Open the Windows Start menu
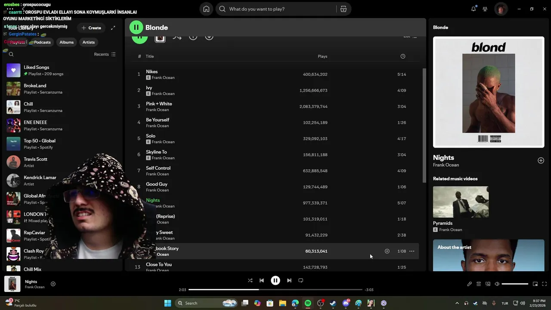The height and width of the screenshot is (310, 551). [167, 303]
